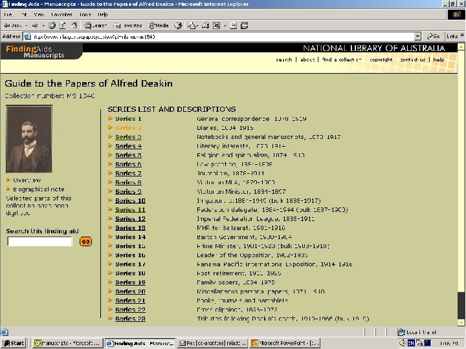This screenshot has height=349, width=466.
Task: Open the Tools menu
Action: [85, 14]
